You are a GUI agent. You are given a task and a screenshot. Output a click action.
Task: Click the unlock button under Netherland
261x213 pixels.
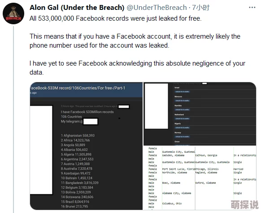pyautogui.click(x=182, y=119)
